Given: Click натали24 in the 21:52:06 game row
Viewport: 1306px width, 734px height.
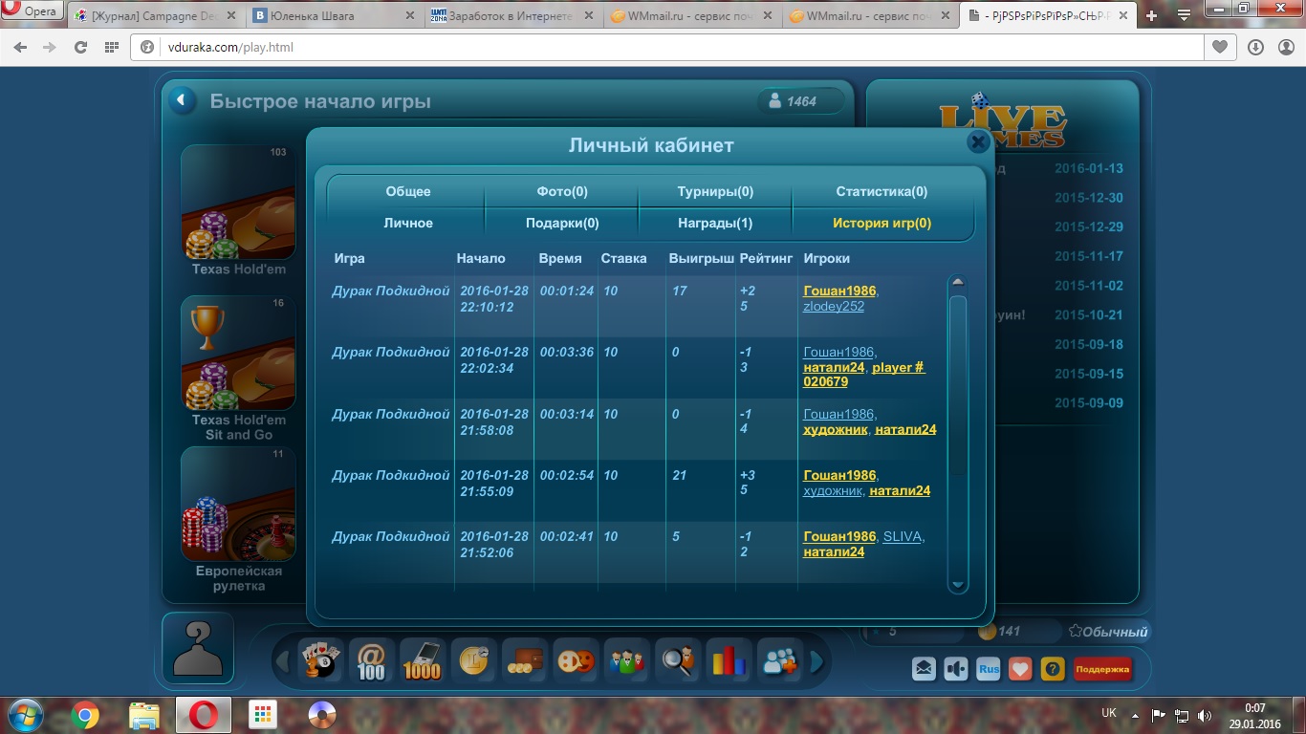Looking at the screenshot, I should 834,551.
